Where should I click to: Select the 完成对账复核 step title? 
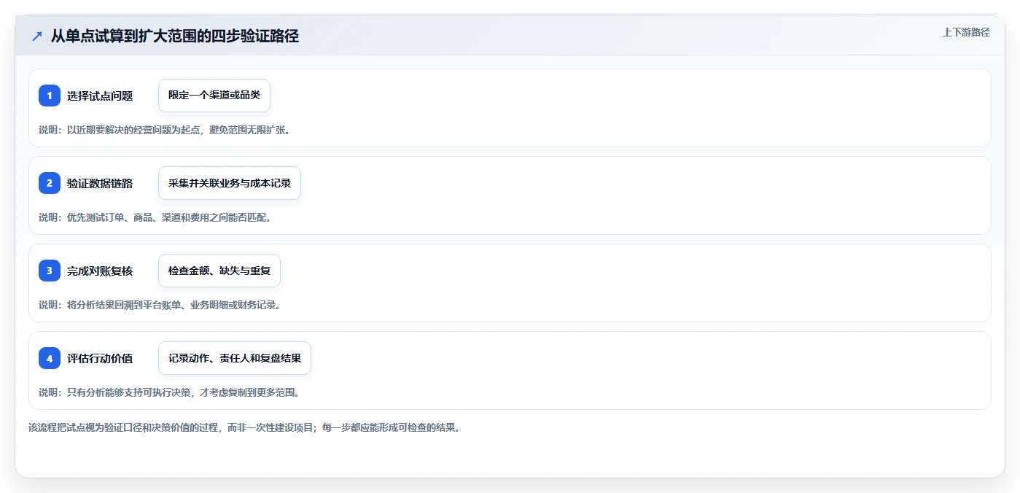pyautogui.click(x=100, y=271)
